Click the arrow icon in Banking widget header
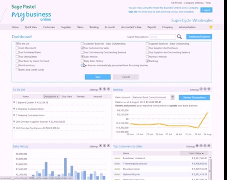Image resolution: width=227 pixels, height=180 pixels. pos(201,89)
